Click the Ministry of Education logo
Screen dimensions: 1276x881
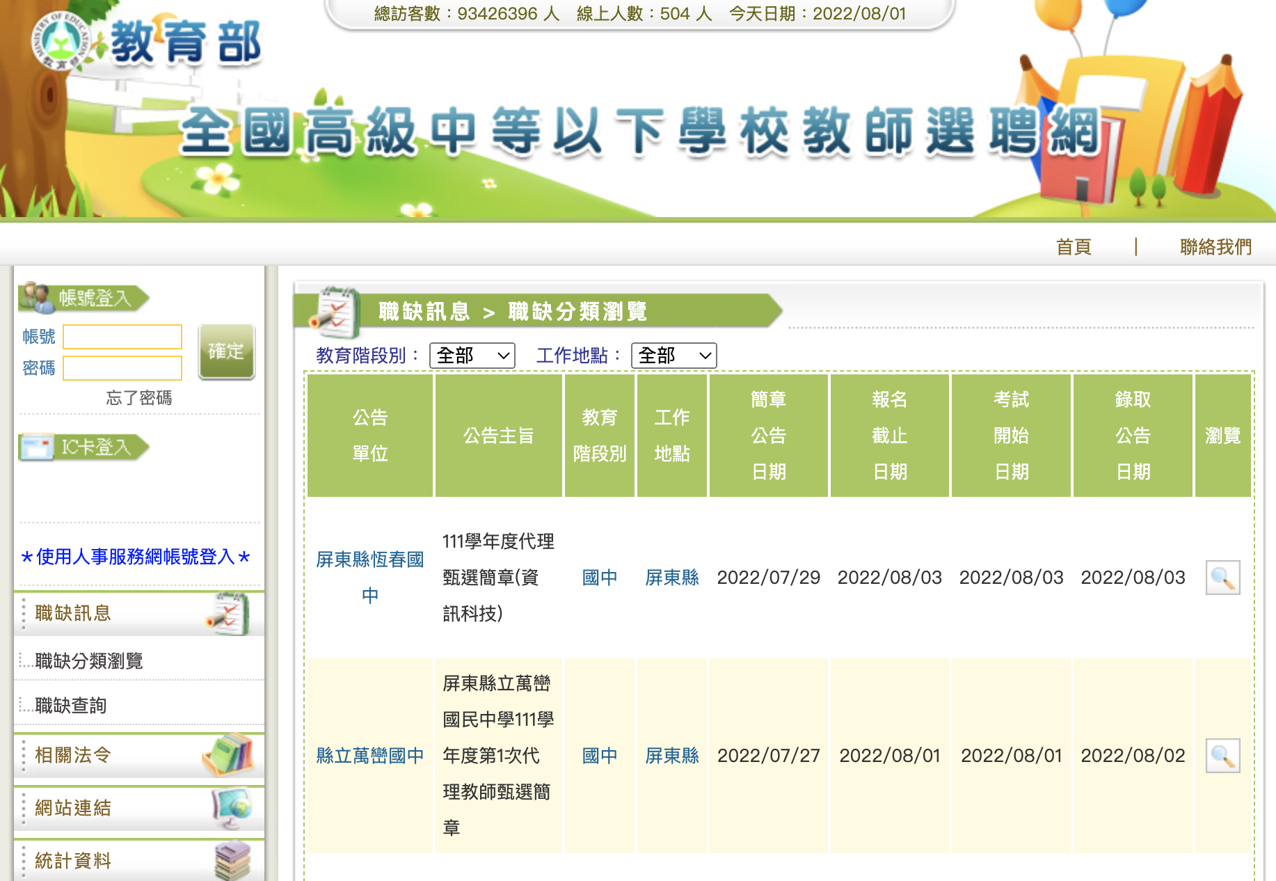[x=61, y=42]
